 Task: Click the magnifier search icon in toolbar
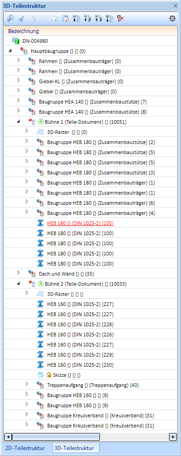tap(11, 18)
